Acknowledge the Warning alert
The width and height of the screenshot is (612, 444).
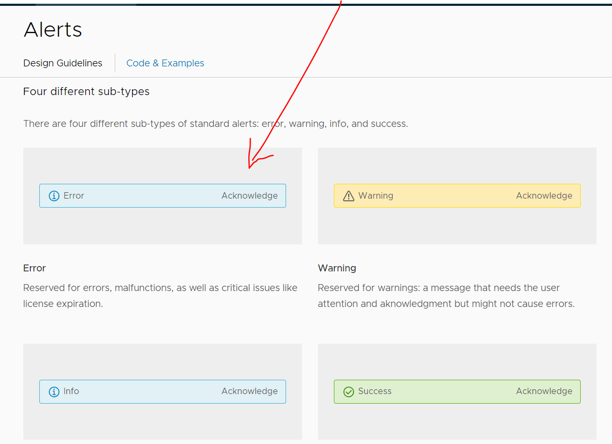coord(544,195)
